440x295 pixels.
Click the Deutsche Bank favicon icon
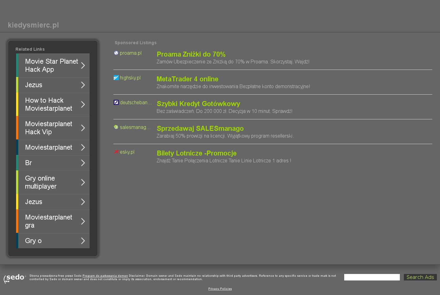[116, 102]
